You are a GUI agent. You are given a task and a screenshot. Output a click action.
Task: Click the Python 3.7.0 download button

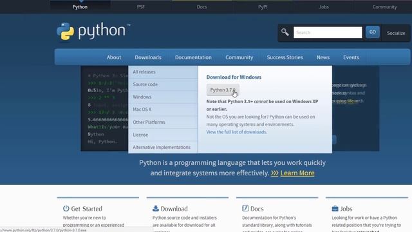point(223,90)
